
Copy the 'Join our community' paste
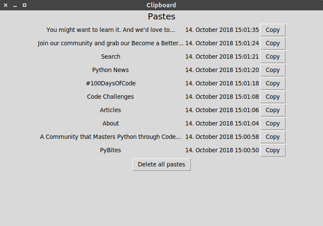coord(273,44)
